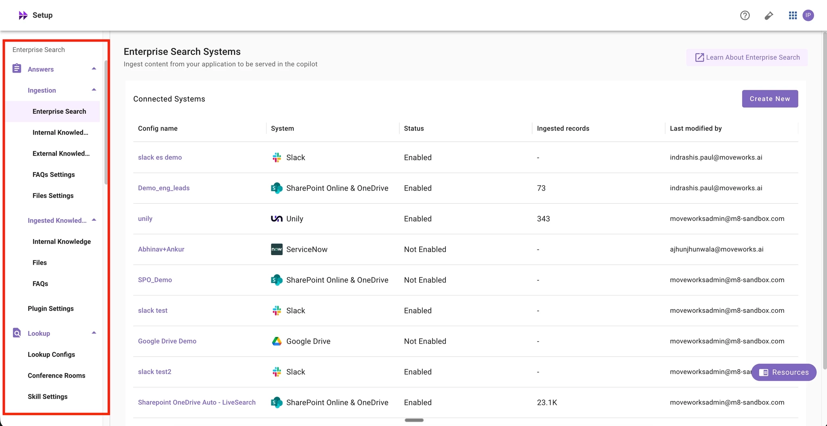827x426 pixels.
Task: Collapse the Lookup section chevron
Action: click(x=94, y=332)
